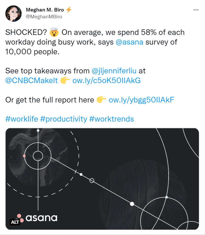Image resolution: width=205 pixels, height=235 pixels.
Task: Toggle the ALT badge on the image
Action: (15, 222)
